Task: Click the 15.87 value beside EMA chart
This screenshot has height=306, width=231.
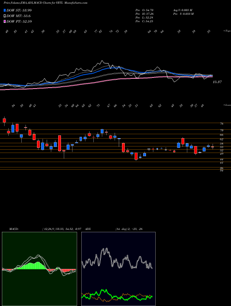Action: pyautogui.click(x=217, y=82)
